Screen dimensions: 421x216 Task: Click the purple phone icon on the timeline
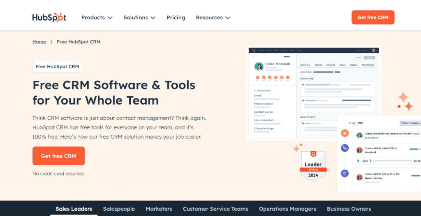point(345,148)
